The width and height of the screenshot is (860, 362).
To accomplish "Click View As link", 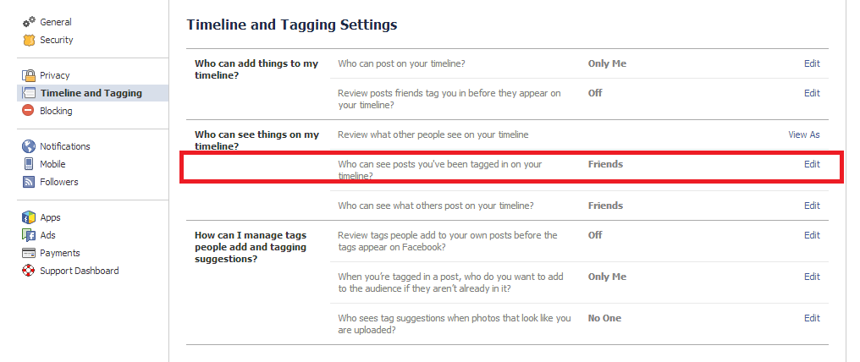I will tap(804, 134).
